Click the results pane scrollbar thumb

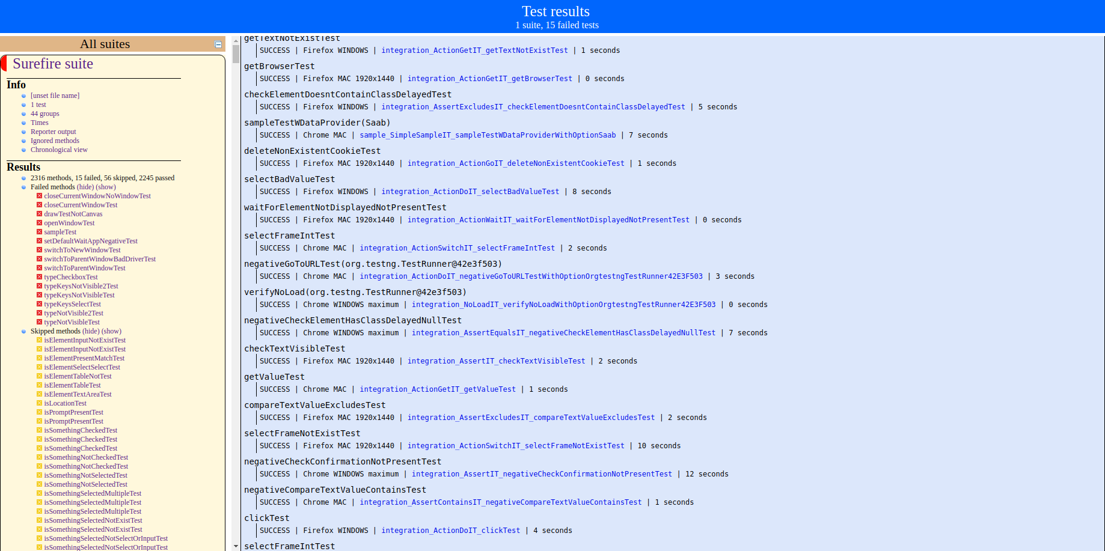[236, 54]
